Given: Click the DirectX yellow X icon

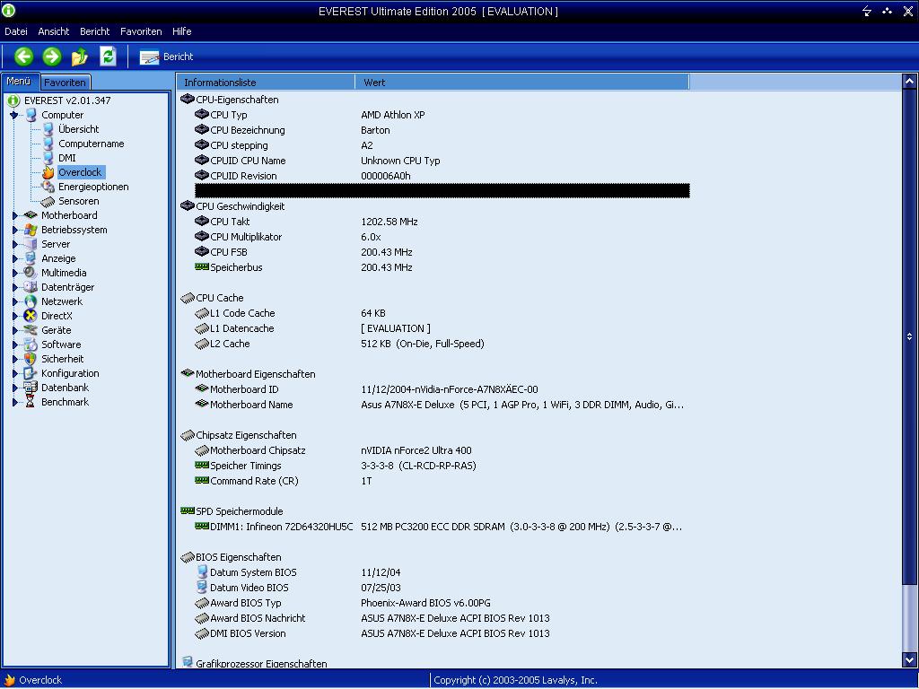Looking at the screenshot, I should pos(31,317).
